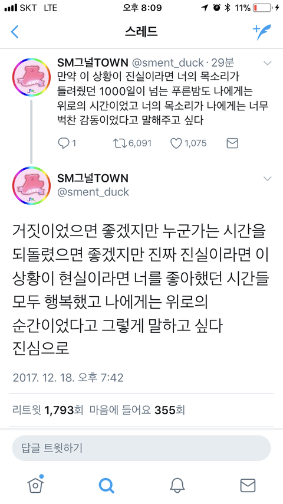Open the Messages envelope tab
Image resolution: width=283 pixels, height=504 pixels.
[248, 485]
